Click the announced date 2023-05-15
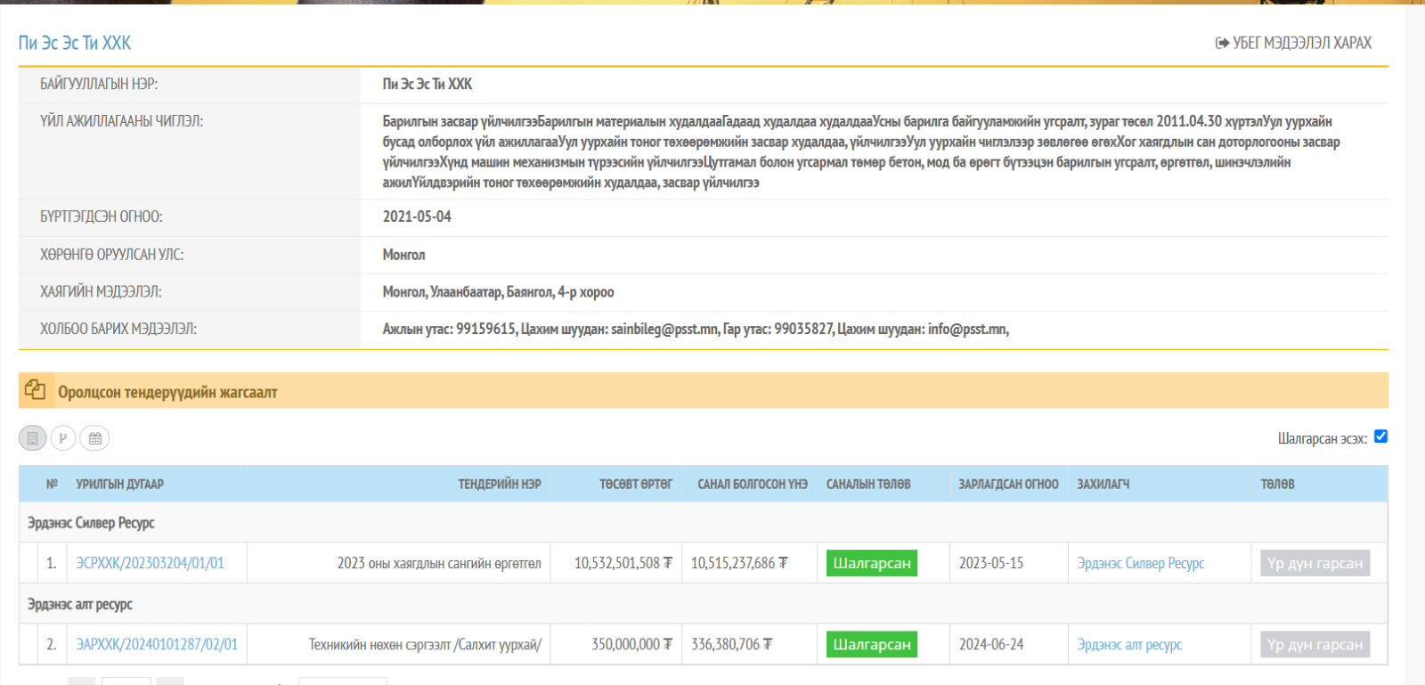The height and width of the screenshot is (685, 1425). click(x=991, y=563)
